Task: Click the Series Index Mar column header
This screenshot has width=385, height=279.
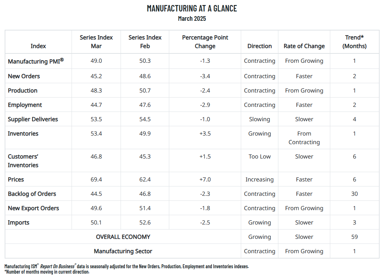Action: click(x=96, y=42)
